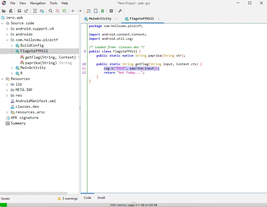
Task: Open the log viewer icon
Action: 111,11
